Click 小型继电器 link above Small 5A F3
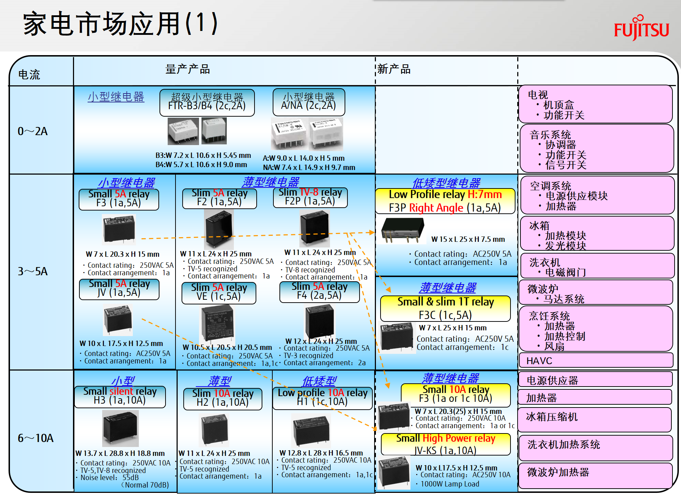Viewport: 681px width, 495px height. point(126,183)
